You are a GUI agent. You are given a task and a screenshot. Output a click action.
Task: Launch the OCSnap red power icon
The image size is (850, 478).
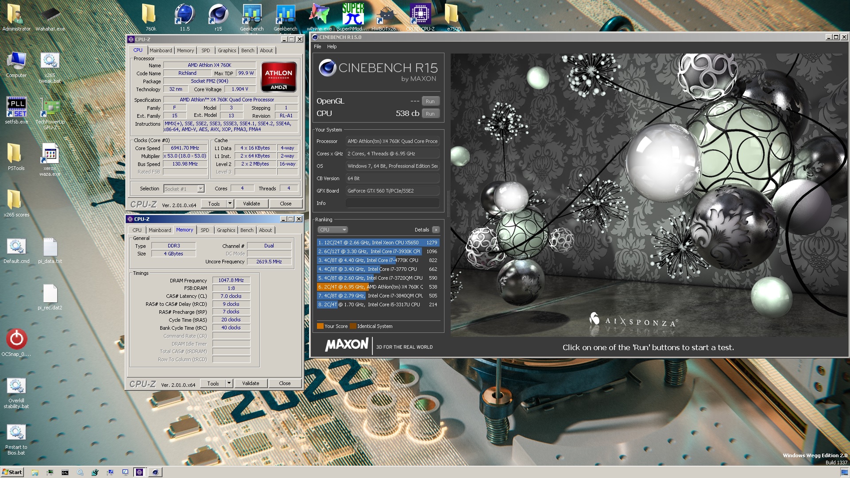(16, 342)
